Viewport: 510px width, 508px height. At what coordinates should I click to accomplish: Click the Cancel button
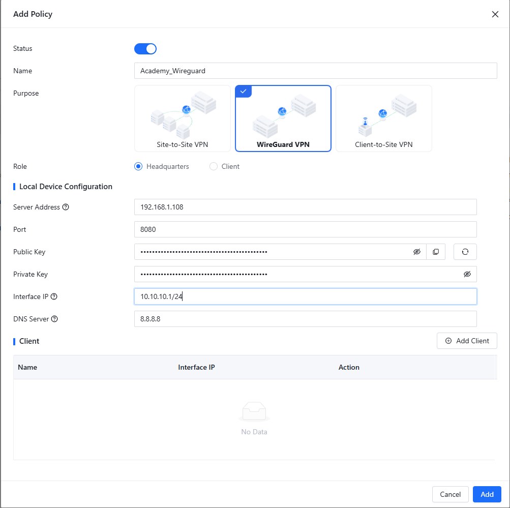coord(450,494)
